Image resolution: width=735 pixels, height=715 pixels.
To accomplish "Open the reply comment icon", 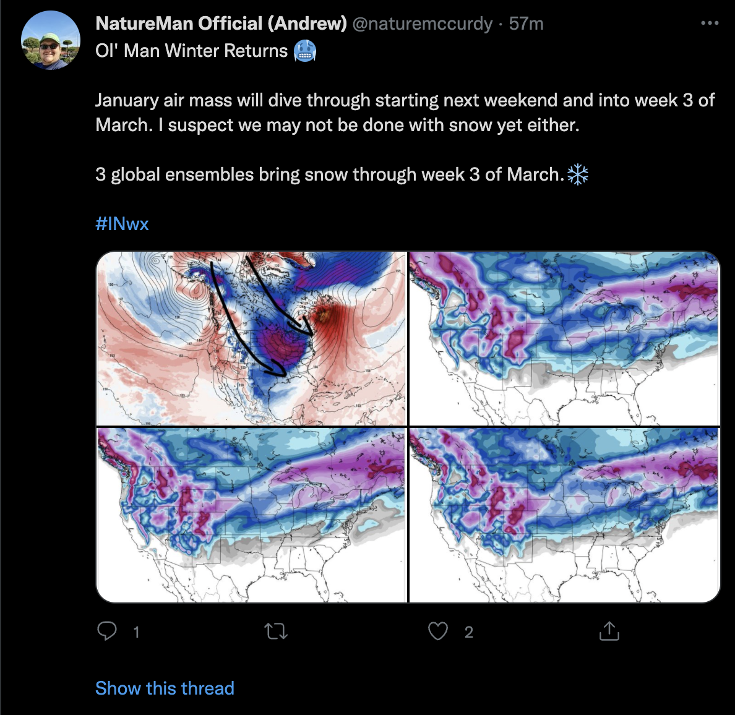I will 107,631.
